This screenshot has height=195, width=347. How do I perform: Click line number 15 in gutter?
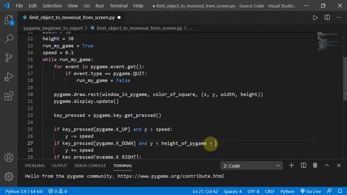pyautogui.click(x=30, y=60)
